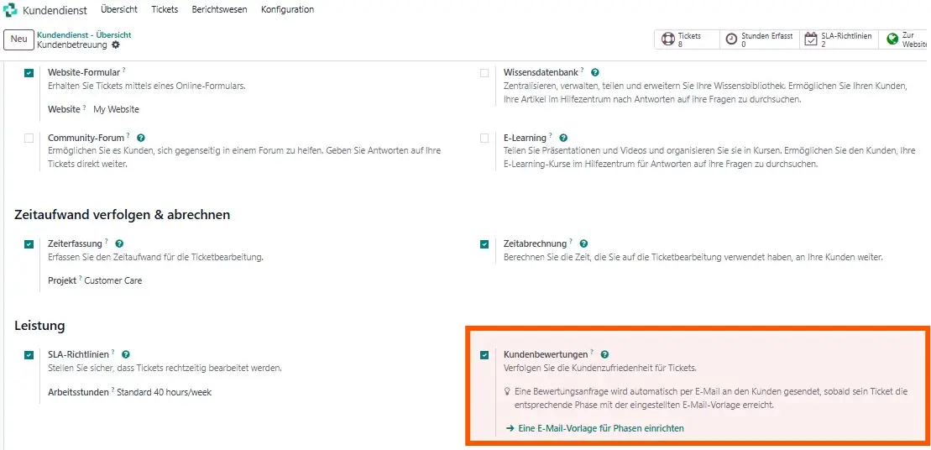Open help icon beside Zeiterfassung
The width and height of the screenshot is (931, 450).
119,243
